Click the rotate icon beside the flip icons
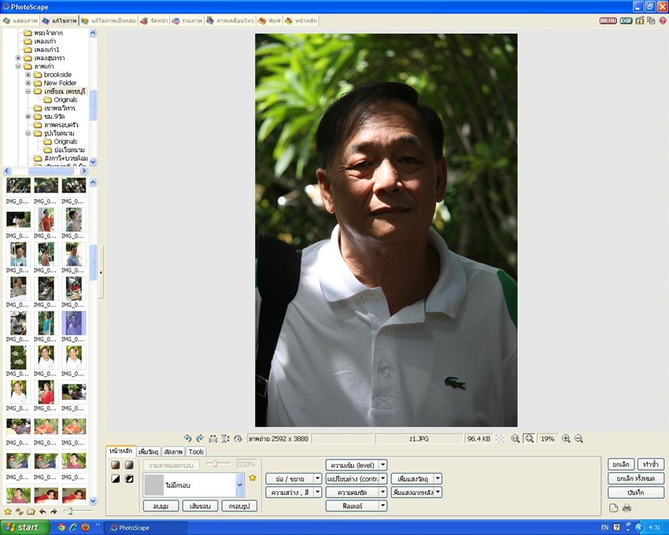This screenshot has width=669, height=535. tap(238, 438)
